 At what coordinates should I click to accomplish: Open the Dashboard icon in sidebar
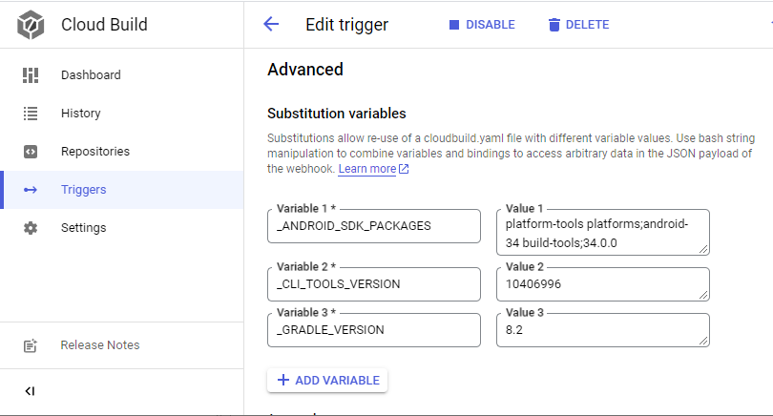(x=31, y=75)
